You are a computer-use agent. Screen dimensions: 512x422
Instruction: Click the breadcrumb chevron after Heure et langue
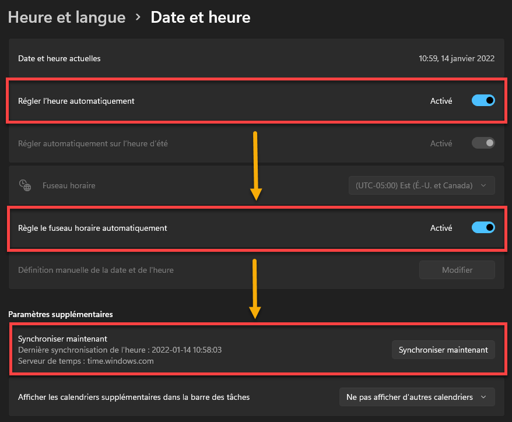(x=138, y=17)
